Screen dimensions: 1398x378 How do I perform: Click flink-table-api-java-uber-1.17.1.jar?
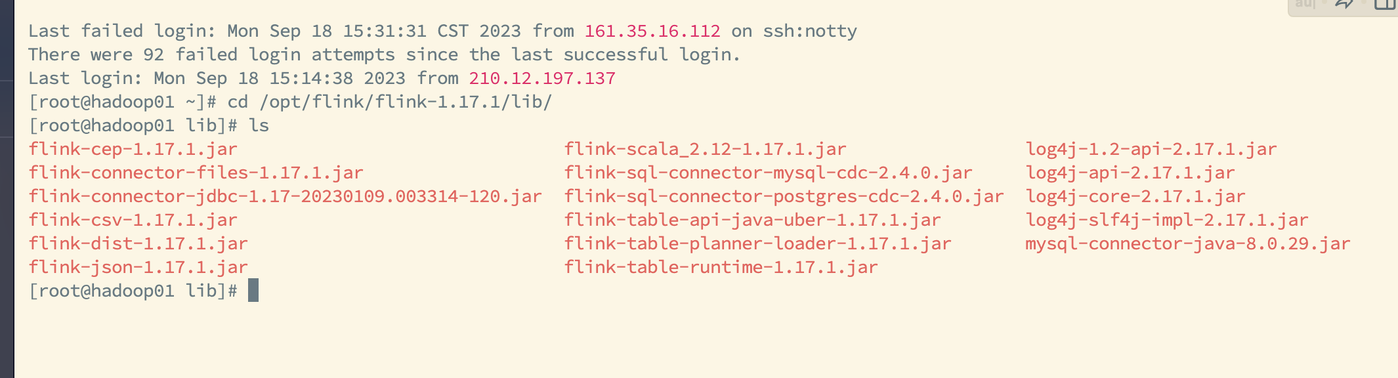pyautogui.click(x=753, y=220)
